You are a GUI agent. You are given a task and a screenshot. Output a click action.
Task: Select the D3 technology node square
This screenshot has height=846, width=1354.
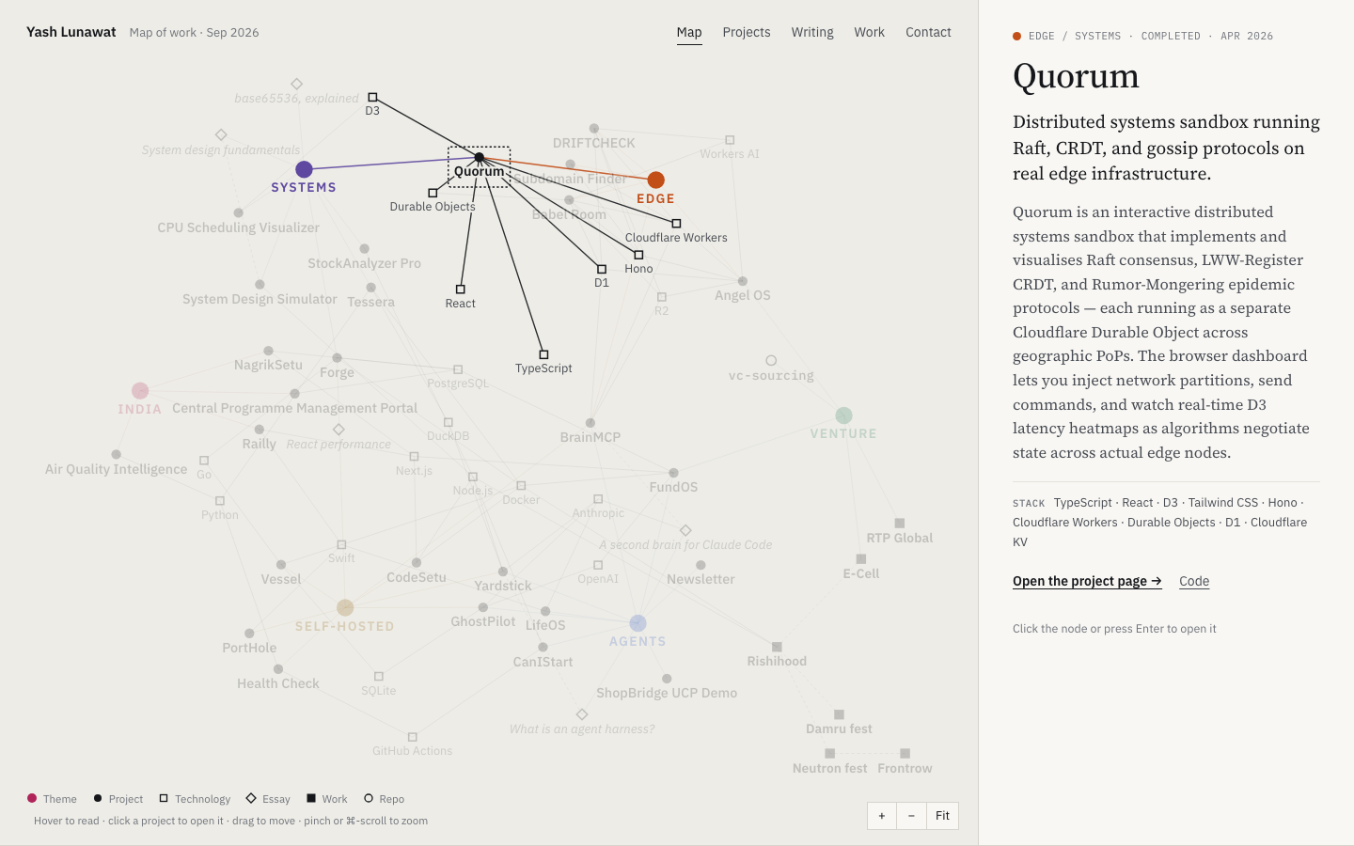pyautogui.click(x=372, y=97)
